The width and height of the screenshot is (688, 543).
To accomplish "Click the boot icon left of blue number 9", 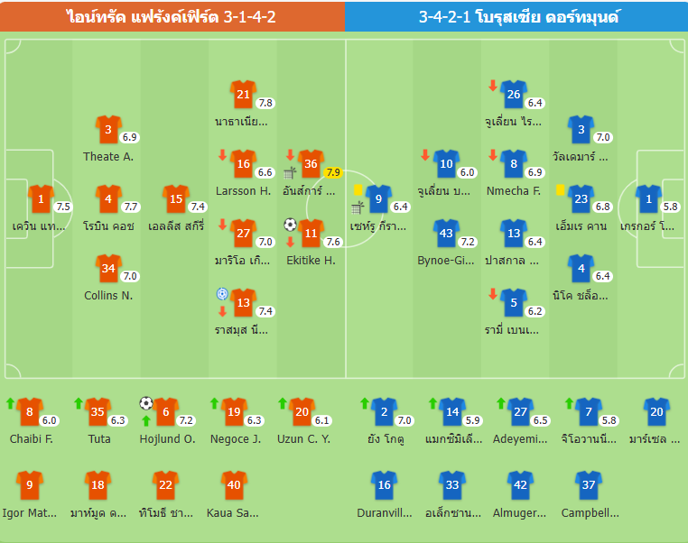I will 358,207.
